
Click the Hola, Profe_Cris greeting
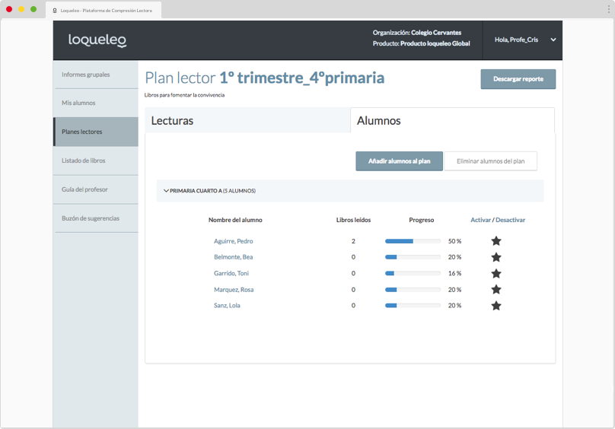pyautogui.click(x=516, y=40)
